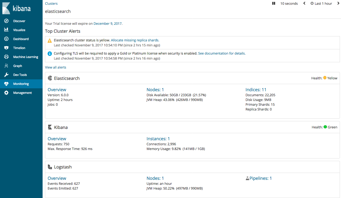The width and height of the screenshot is (341, 198).
Task: Click View all alerts
Action: (56, 67)
